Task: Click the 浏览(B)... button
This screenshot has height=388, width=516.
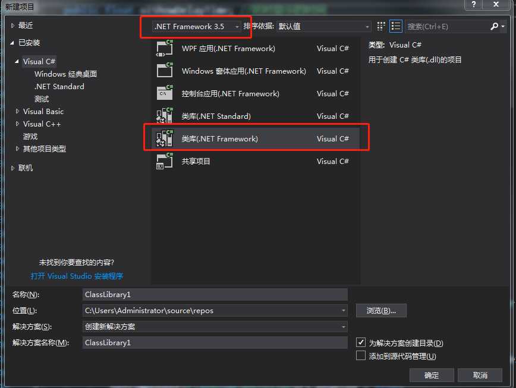Action: [381, 310]
